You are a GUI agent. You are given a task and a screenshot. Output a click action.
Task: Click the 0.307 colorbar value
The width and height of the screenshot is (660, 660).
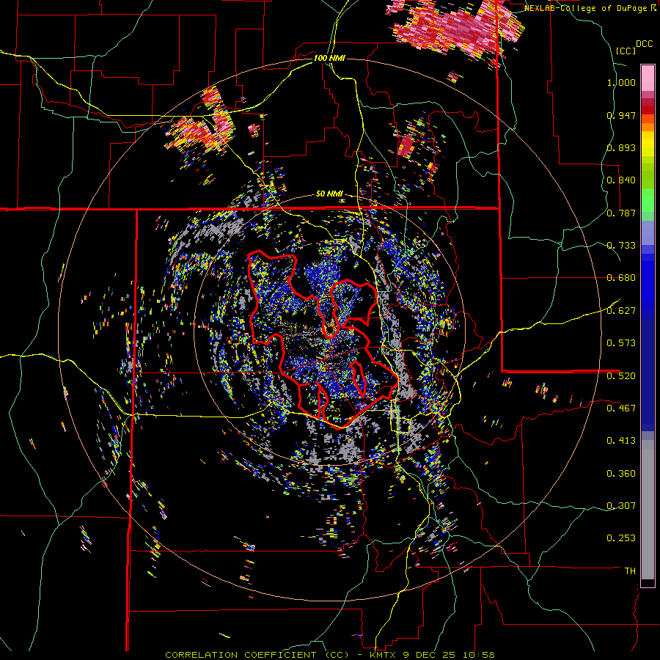[x=621, y=505]
